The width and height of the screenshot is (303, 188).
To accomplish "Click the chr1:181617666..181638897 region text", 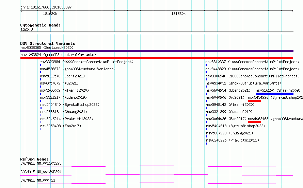I will (x=46, y=7).
